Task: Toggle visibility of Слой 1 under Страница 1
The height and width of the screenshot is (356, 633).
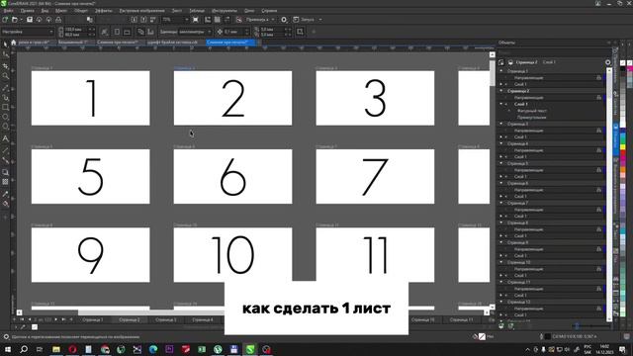Action: [506, 84]
